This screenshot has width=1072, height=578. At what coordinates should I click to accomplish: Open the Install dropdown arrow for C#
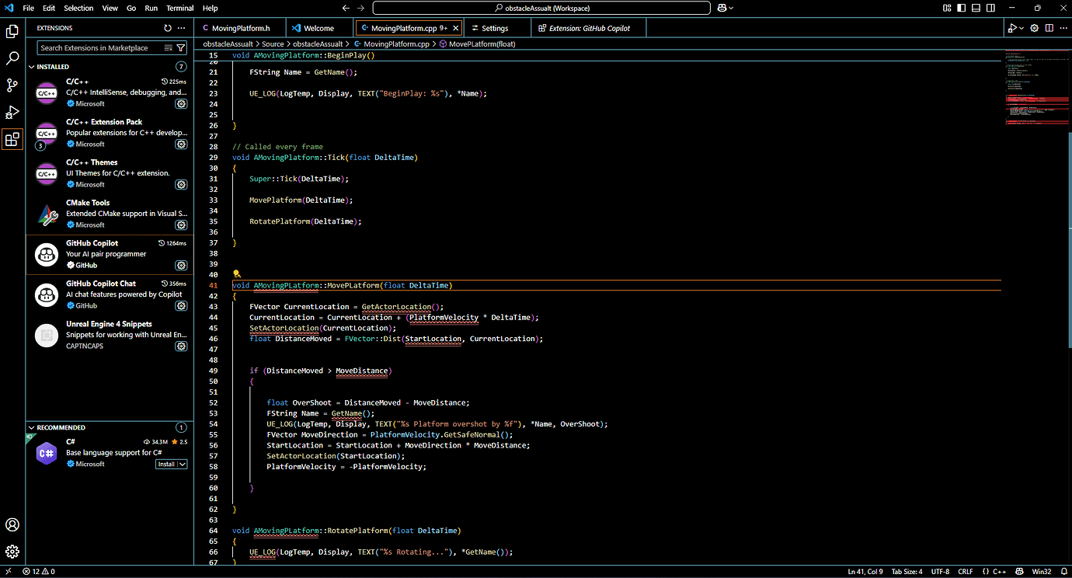[x=183, y=464]
